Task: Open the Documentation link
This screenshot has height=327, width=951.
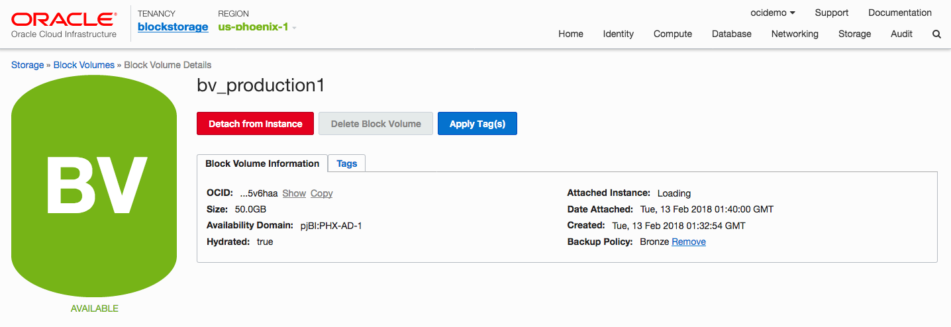Action: tap(899, 13)
